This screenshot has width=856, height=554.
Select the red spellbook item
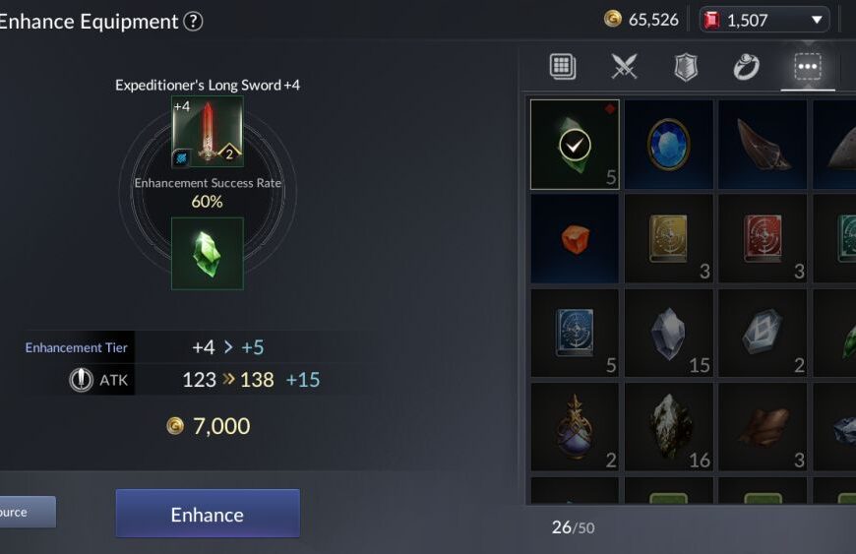(763, 238)
